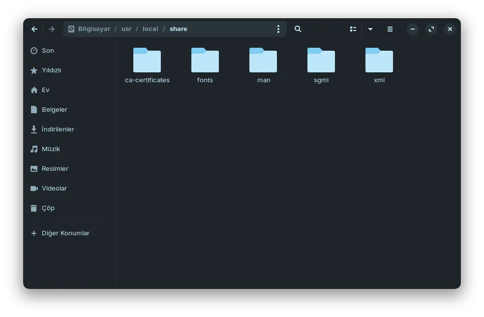Click the fonts folder name

(205, 80)
